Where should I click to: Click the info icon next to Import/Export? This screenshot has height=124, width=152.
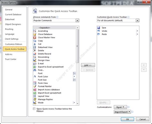[x=132, y=112]
